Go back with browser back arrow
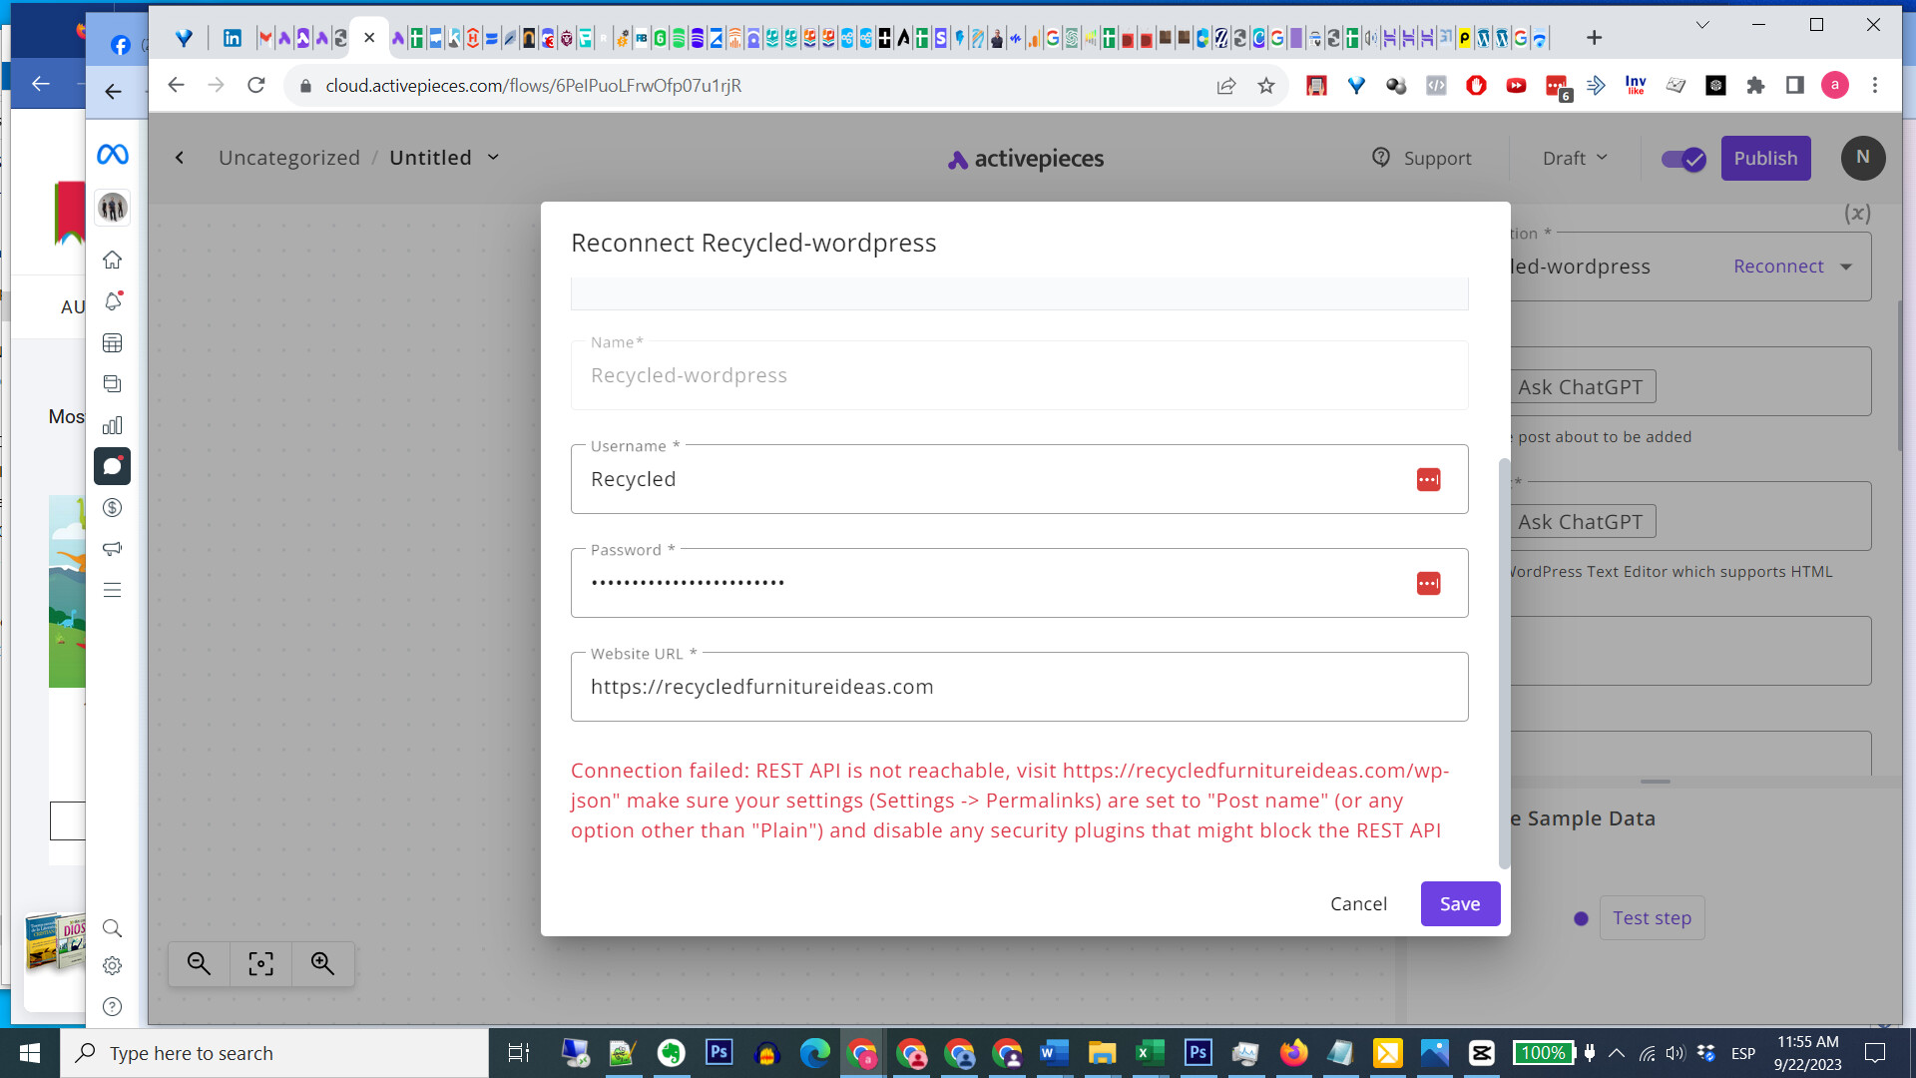1916x1078 pixels. click(176, 86)
